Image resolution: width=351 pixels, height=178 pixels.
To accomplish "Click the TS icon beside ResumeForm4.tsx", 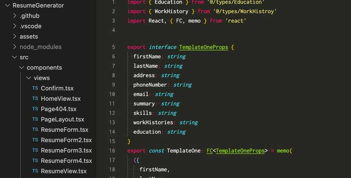I will [x=35, y=160].
